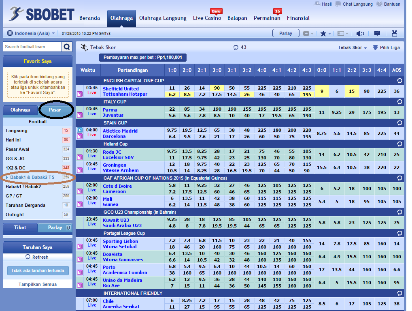Open the plus-sign dropdown beside Parlay

(308, 34)
